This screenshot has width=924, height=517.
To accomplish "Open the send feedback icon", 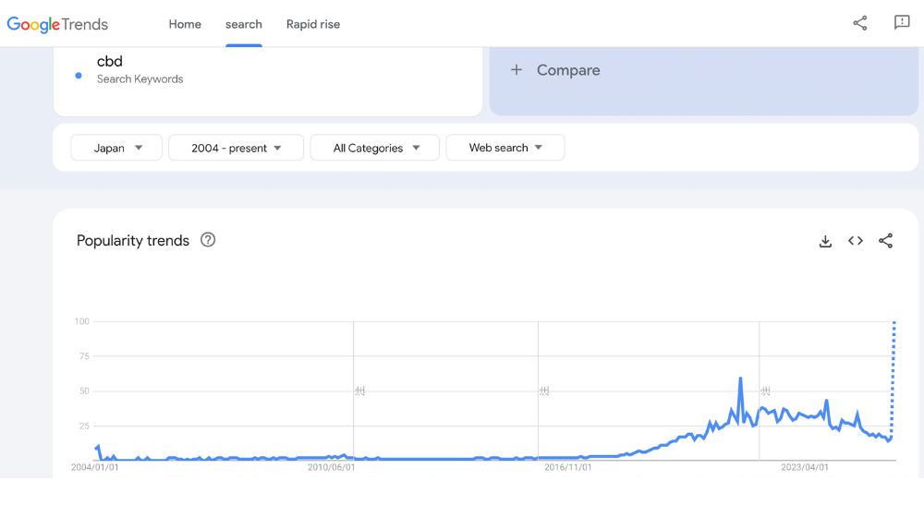I will (902, 23).
